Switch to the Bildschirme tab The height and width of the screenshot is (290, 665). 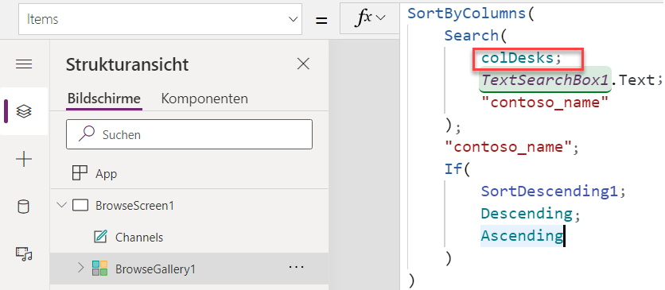coord(104,99)
